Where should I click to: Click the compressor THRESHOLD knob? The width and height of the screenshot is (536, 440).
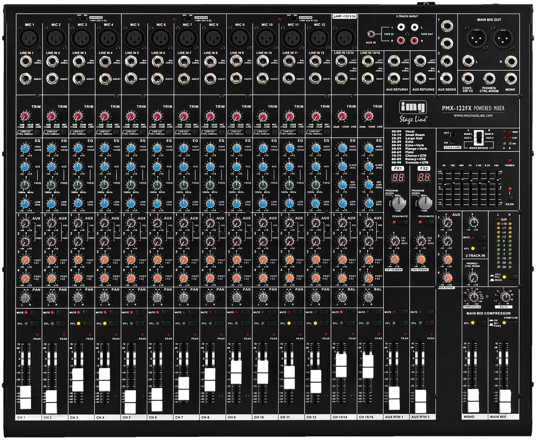tap(473, 296)
